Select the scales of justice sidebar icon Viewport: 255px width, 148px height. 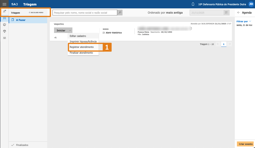[4, 31]
